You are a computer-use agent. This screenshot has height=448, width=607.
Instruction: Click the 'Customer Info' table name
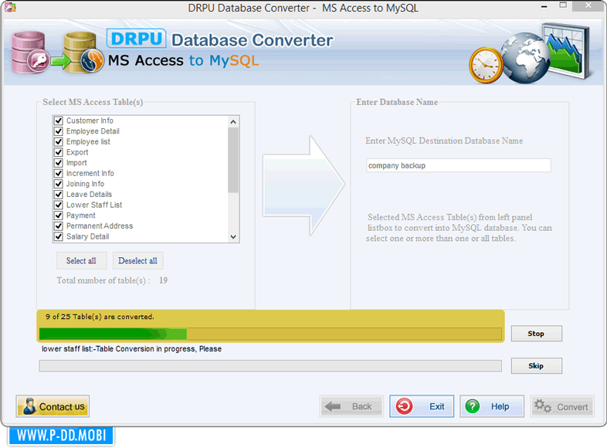(x=90, y=120)
